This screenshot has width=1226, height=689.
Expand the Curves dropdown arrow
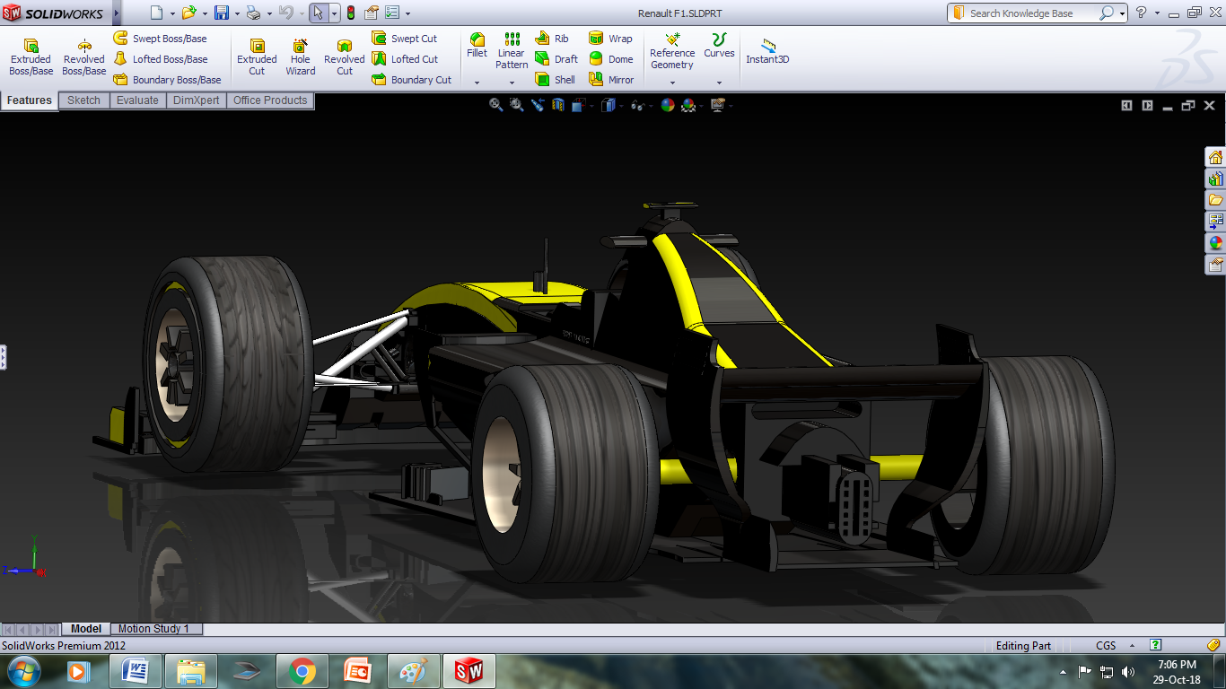719,83
